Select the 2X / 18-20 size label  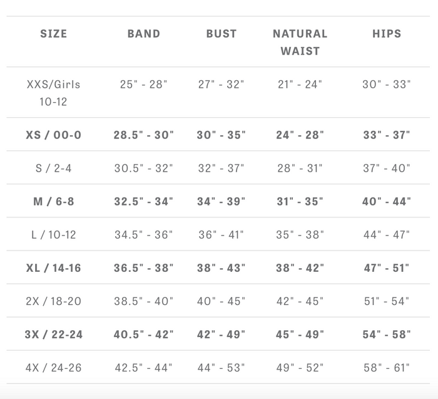click(x=53, y=301)
